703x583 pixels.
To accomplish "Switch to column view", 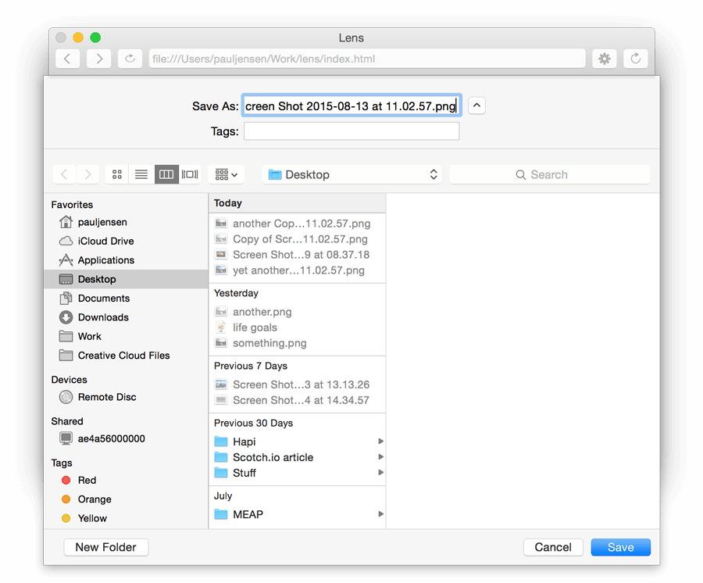I will click(x=166, y=174).
